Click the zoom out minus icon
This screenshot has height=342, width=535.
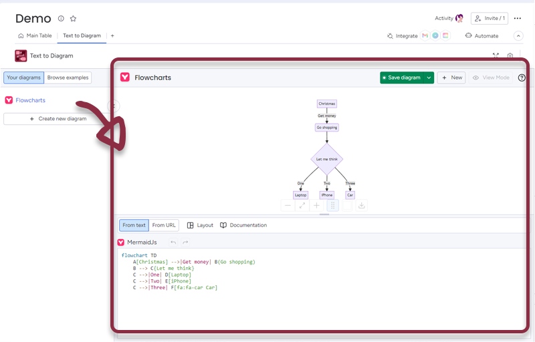pyautogui.click(x=288, y=206)
